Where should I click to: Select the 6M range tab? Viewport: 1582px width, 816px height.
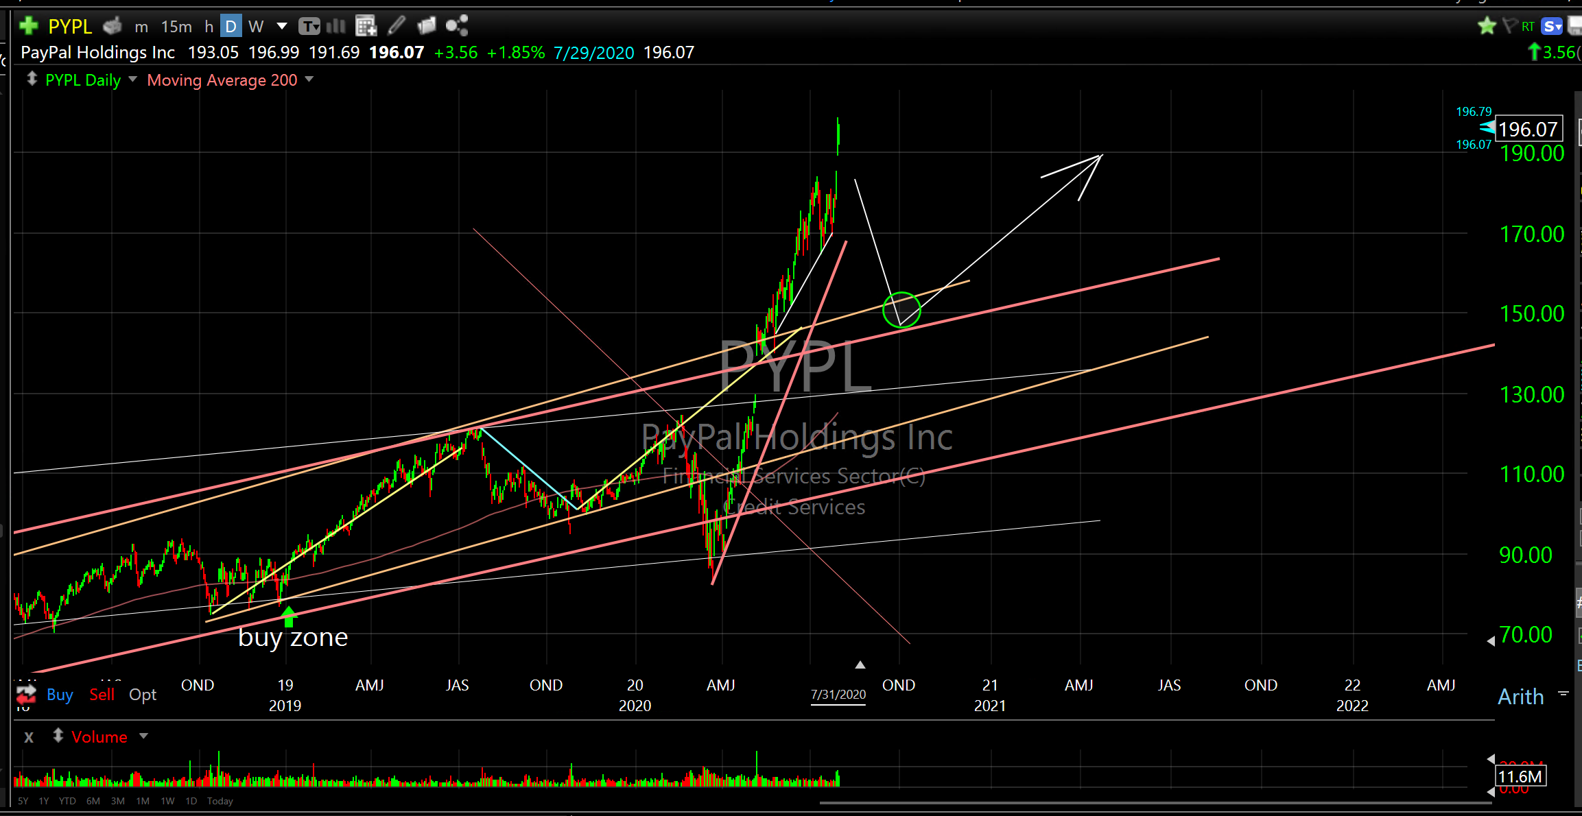pyautogui.click(x=93, y=801)
